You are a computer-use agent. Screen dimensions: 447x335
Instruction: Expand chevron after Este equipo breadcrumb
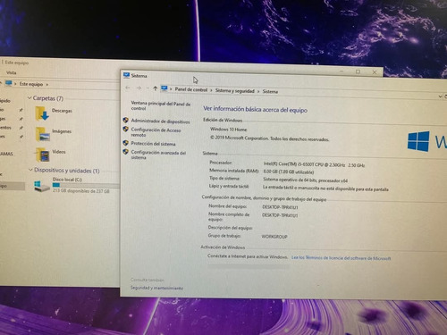(x=47, y=85)
